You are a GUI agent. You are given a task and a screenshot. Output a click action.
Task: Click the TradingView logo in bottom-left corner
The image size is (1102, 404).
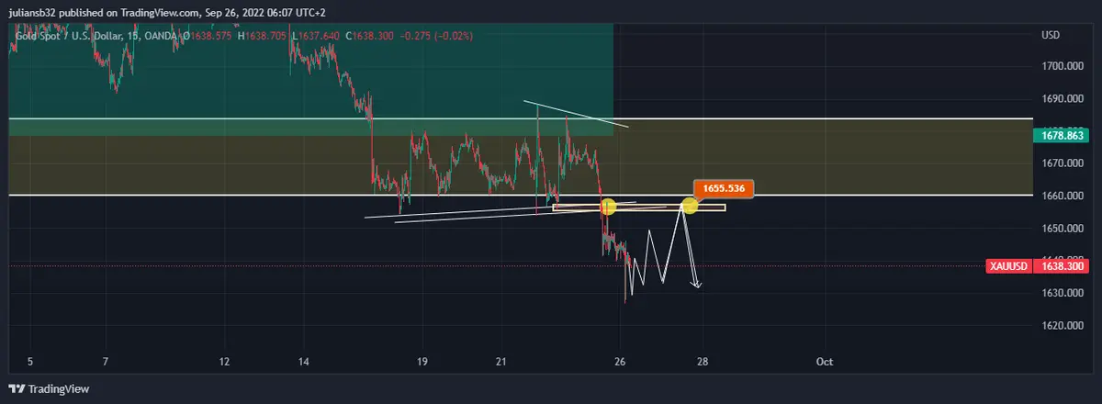click(x=50, y=388)
